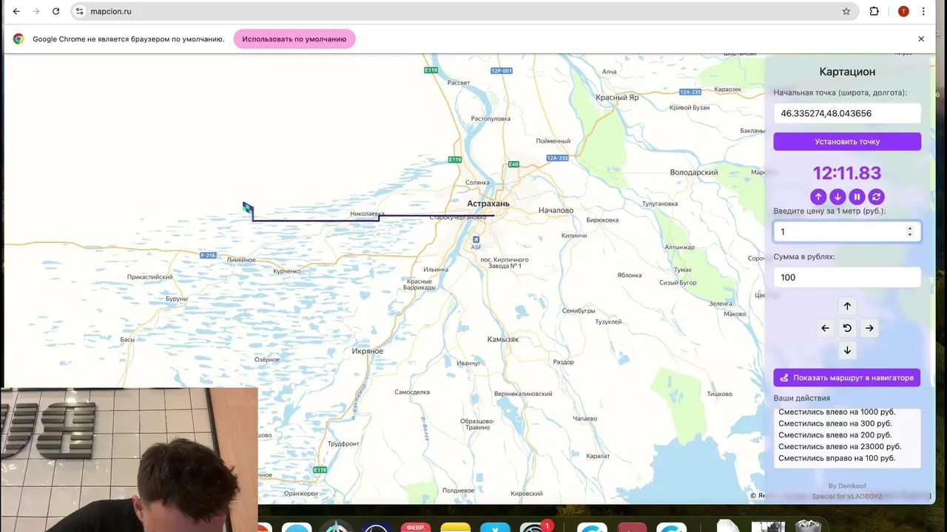Reload the mapcion.ru page
Screen dimensions: 947x532
pyautogui.click(x=55, y=11)
